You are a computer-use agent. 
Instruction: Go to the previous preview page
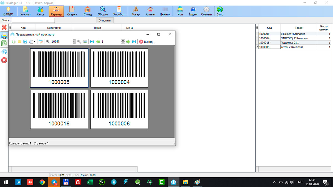tap(98, 42)
